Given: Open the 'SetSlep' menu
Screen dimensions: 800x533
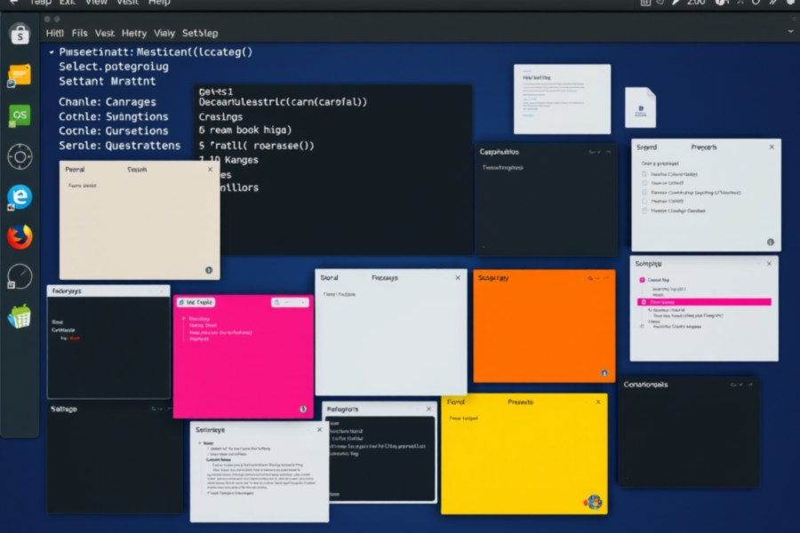Looking at the screenshot, I should coord(200,33).
